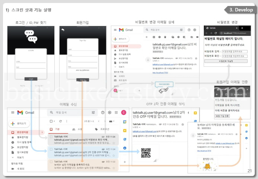The width and height of the screenshot is (258, 179).
Task: Click the 편지쓰기 compose button in inbox Gmail
Action: point(19,123)
